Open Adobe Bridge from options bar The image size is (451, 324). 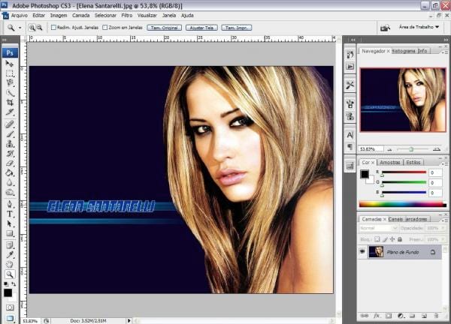point(385,28)
